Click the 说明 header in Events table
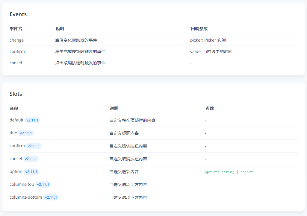The height and width of the screenshot is (216, 307). point(59,28)
